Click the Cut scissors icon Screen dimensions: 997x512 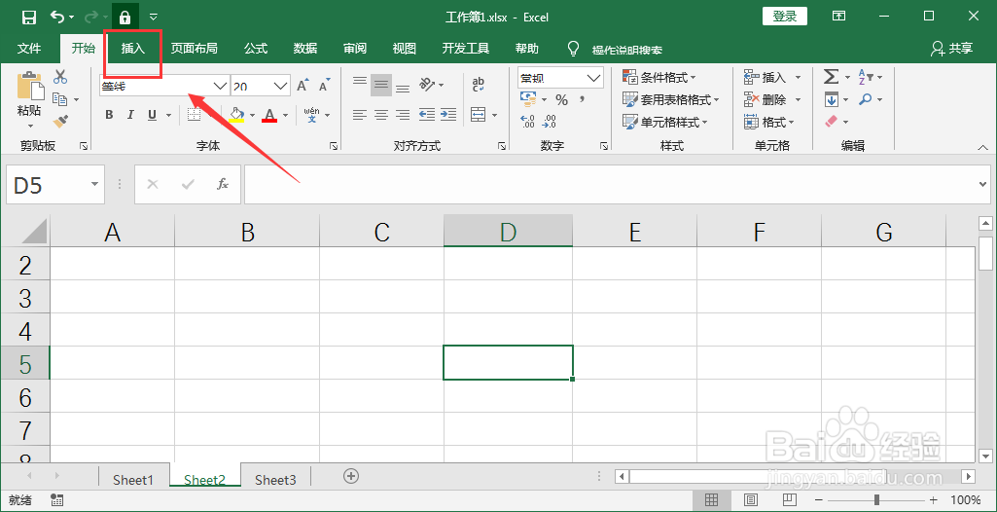(60, 77)
